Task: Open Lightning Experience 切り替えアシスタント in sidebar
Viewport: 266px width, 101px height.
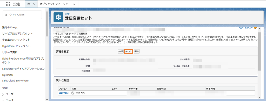Action: (x=23, y=60)
